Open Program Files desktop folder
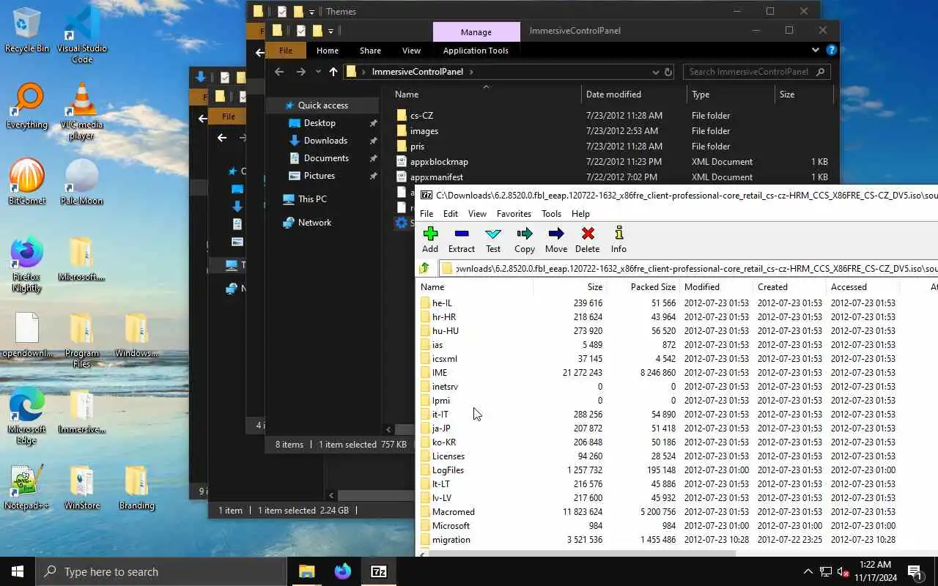This screenshot has width=938, height=586. coord(82,341)
